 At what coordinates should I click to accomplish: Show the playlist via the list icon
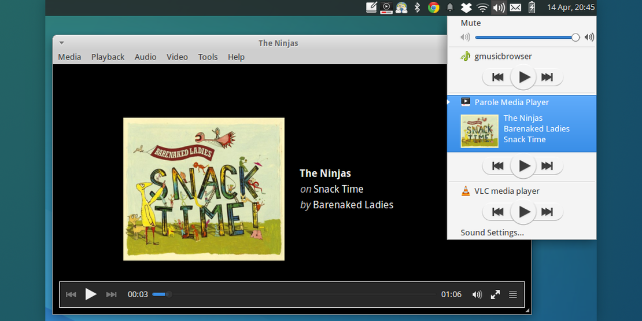(x=512, y=294)
